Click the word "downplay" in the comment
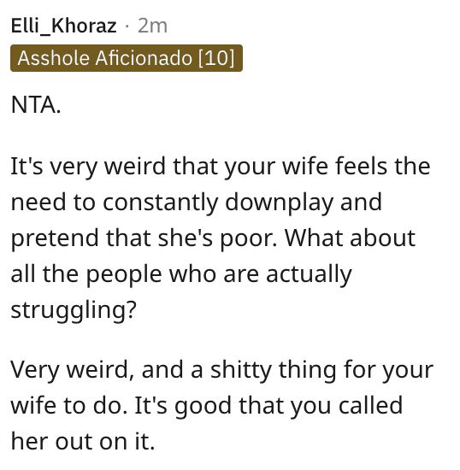The image size is (460, 470). [279, 203]
